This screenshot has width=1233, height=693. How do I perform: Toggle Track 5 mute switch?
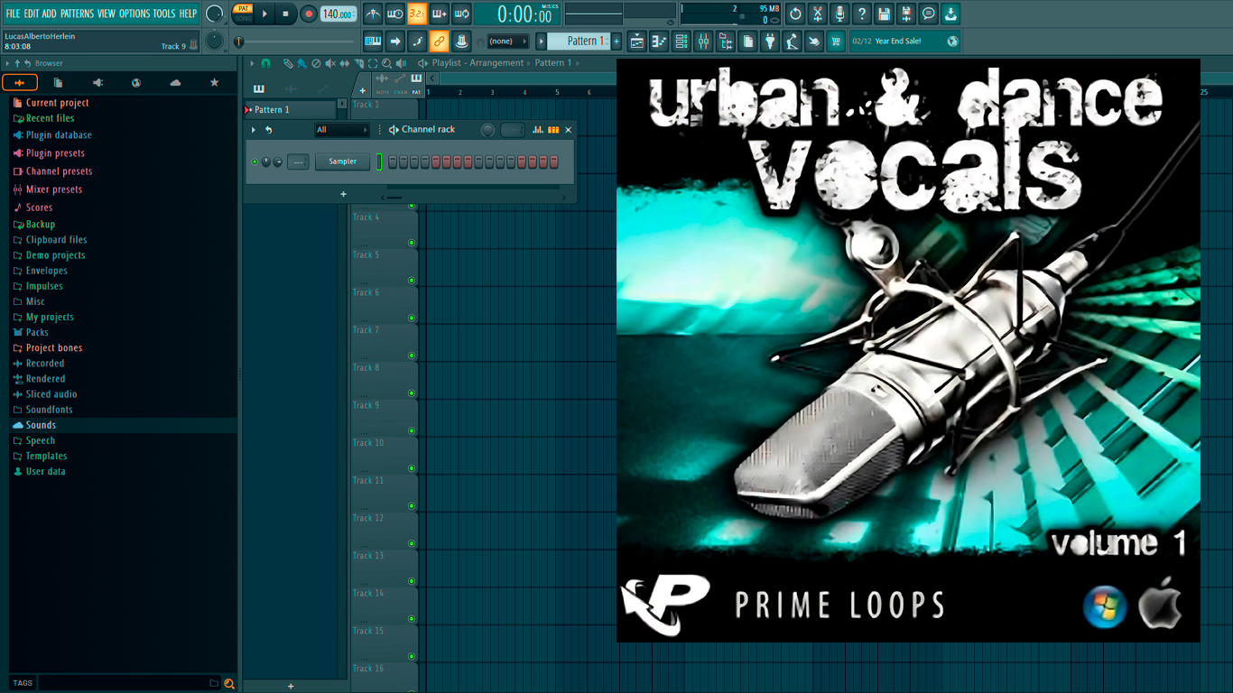(x=412, y=281)
